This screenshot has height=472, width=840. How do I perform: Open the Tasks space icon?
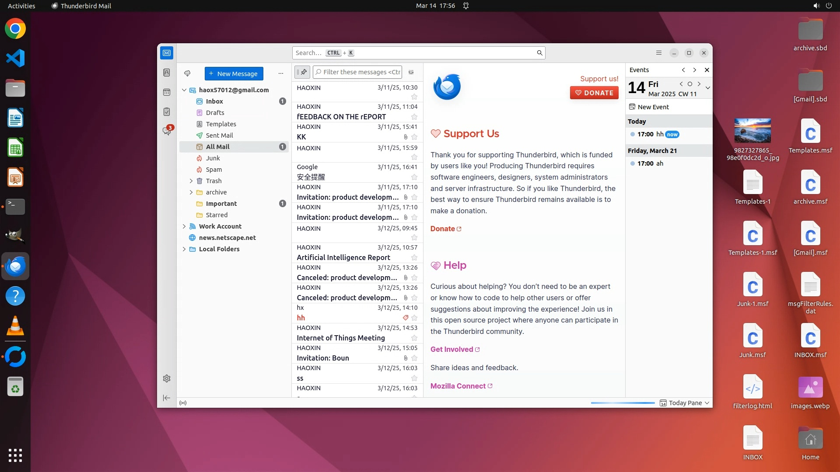[167, 112]
